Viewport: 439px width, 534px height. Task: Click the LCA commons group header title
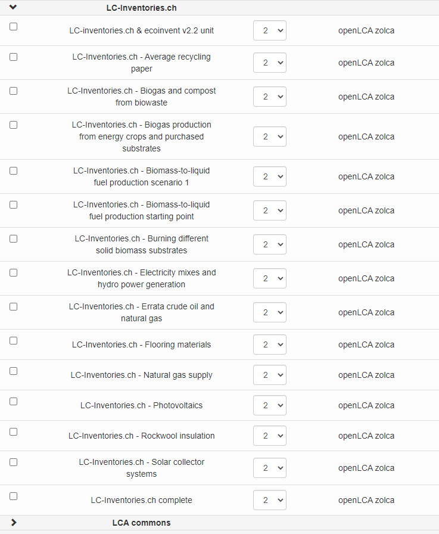click(x=141, y=523)
